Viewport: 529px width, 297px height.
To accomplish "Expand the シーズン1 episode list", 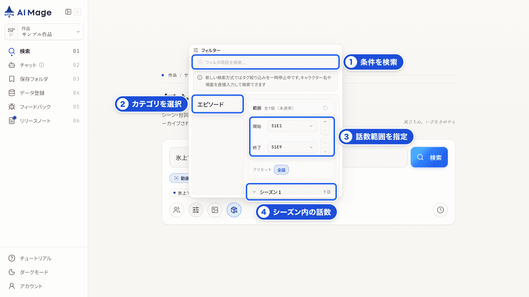I will pyautogui.click(x=291, y=192).
